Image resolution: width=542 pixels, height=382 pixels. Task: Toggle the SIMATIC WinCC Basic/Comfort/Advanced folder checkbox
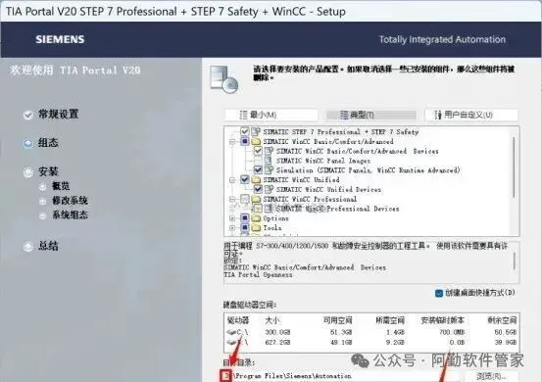point(245,142)
